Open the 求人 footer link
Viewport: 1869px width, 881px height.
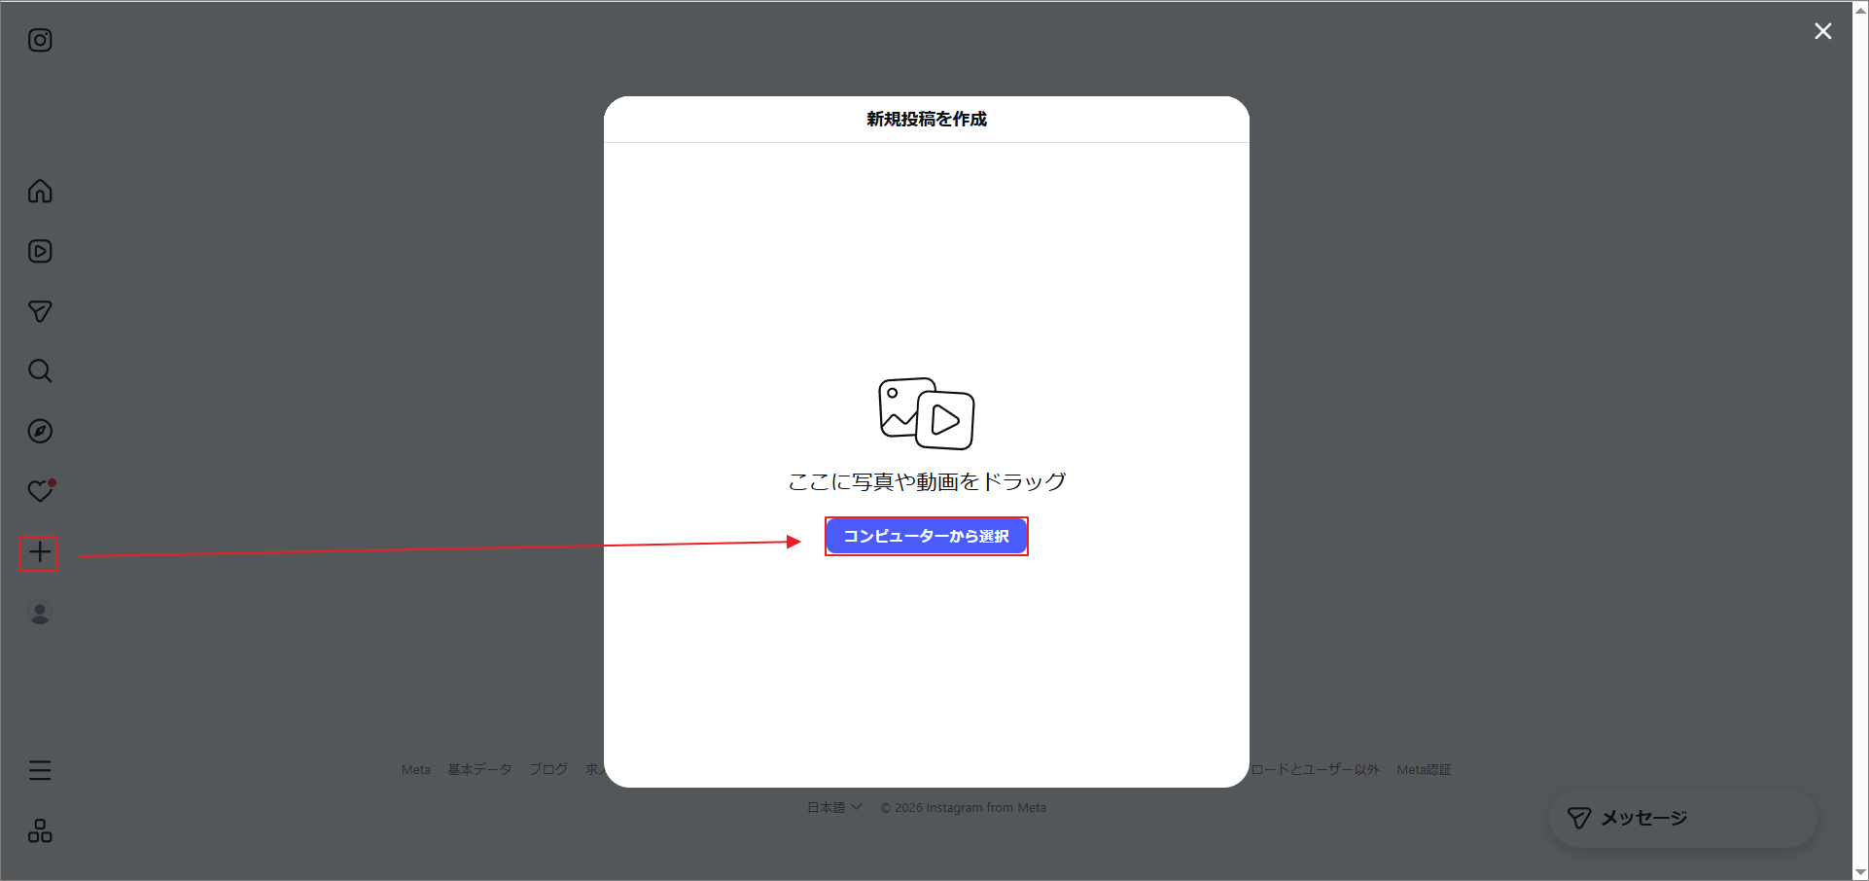click(x=594, y=769)
